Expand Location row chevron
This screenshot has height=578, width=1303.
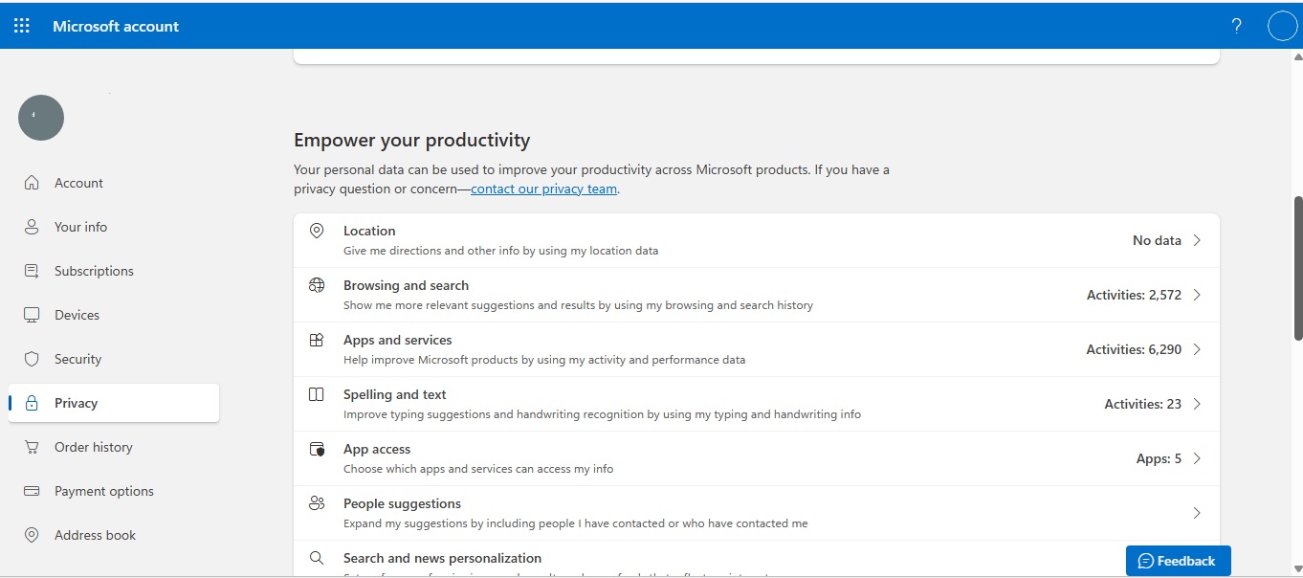point(1197,240)
